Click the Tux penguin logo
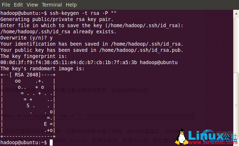Screen dimensions: 239x146 click(x=181, y=137)
